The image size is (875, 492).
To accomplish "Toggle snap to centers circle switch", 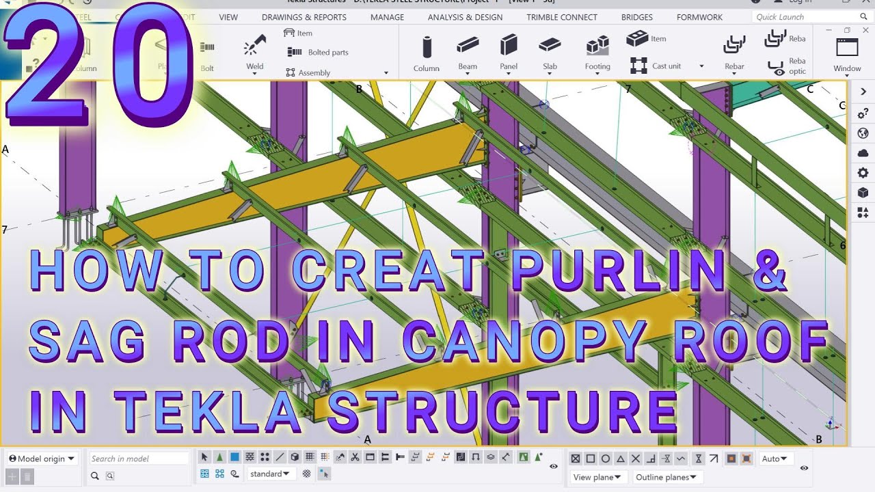I will 606,459.
